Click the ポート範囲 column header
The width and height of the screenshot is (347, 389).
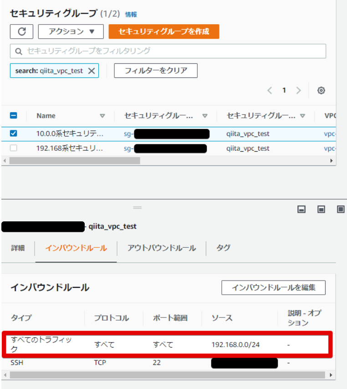170,318
